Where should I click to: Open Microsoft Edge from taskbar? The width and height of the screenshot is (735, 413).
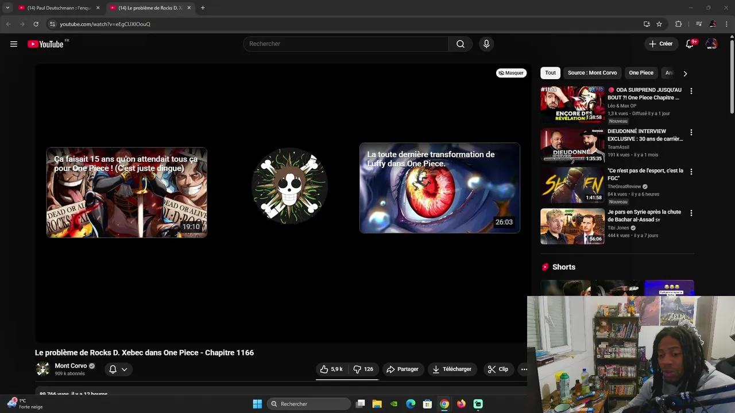pyautogui.click(x=411, y=404)
